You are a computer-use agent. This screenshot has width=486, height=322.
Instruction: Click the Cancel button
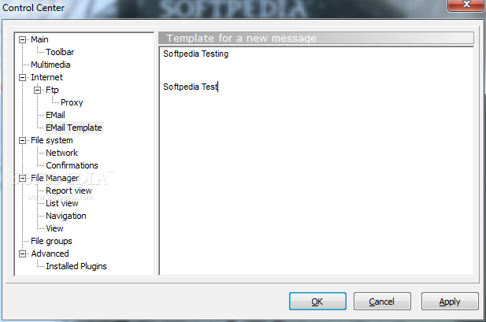click(382, 302)
